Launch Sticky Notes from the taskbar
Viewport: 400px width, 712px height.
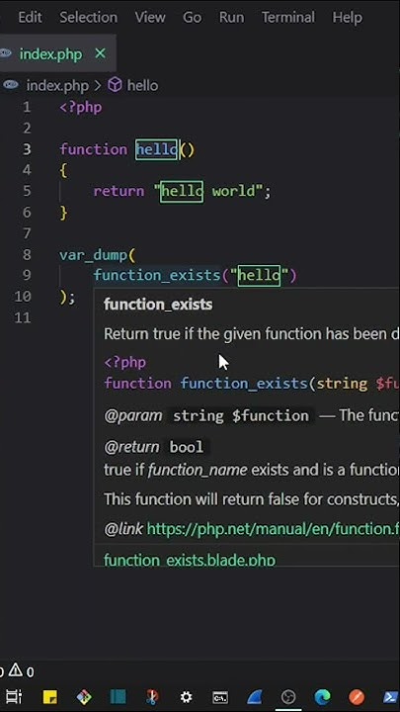point(50,696)
